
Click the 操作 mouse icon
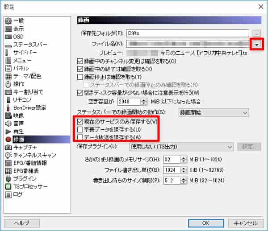click(8, 84)
